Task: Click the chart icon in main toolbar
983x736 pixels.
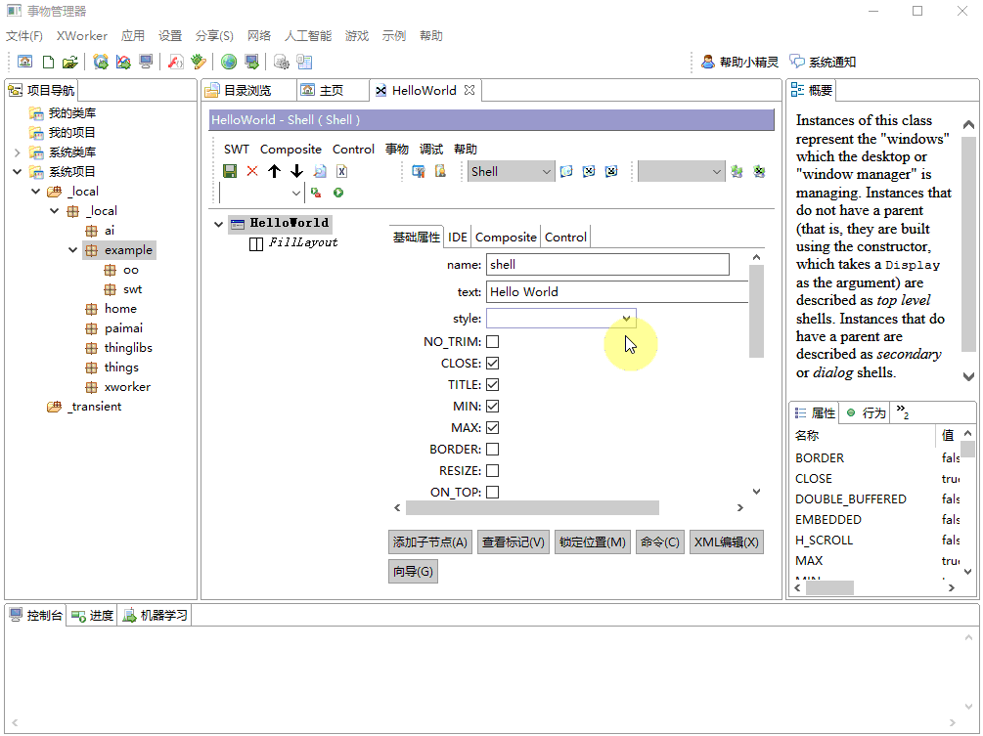Action: pos(123,62)
